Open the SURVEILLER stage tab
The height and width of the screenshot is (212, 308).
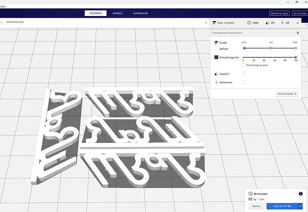[x=141, y=13]
